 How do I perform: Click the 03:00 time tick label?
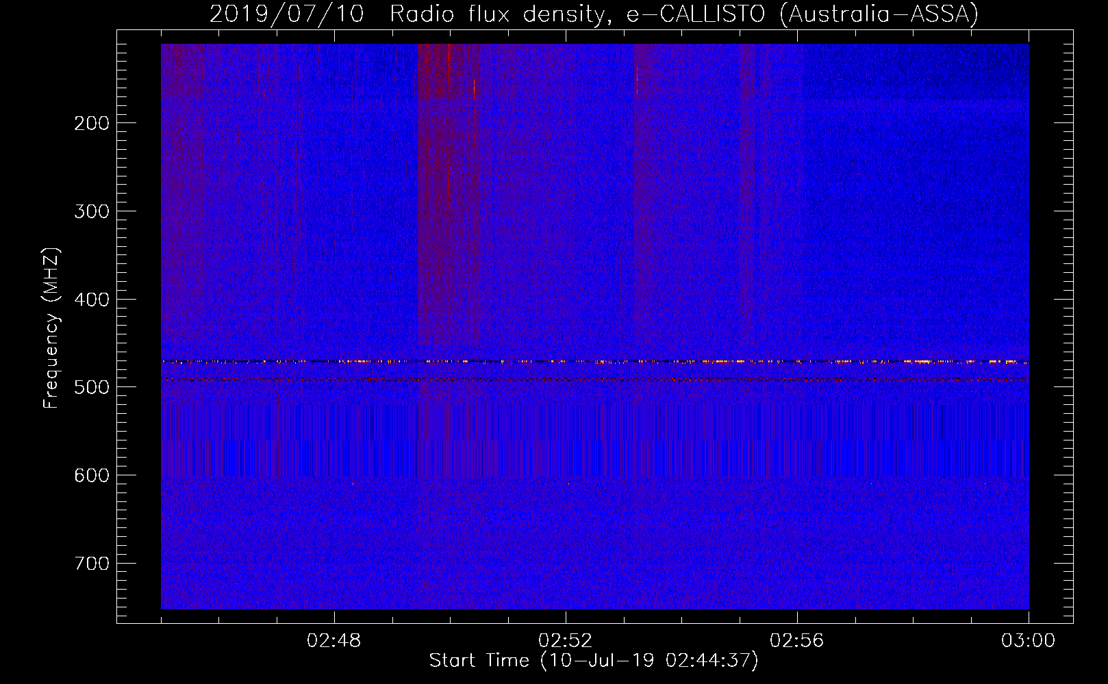(x=1029, y=641)
